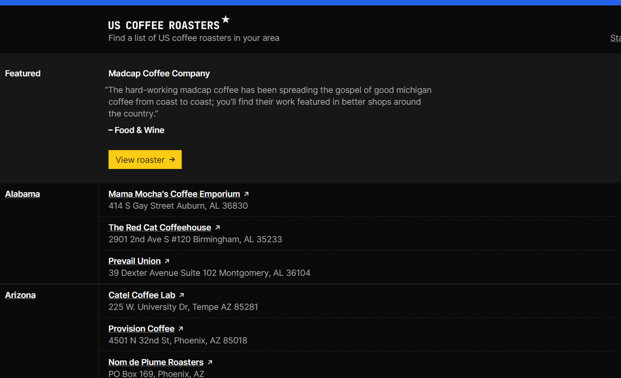Image resolution: width=621 pixels, height=378 pixels.
Task: Open the Provision Coffee link
Action: pyautogui.click(x=141, y=329)
